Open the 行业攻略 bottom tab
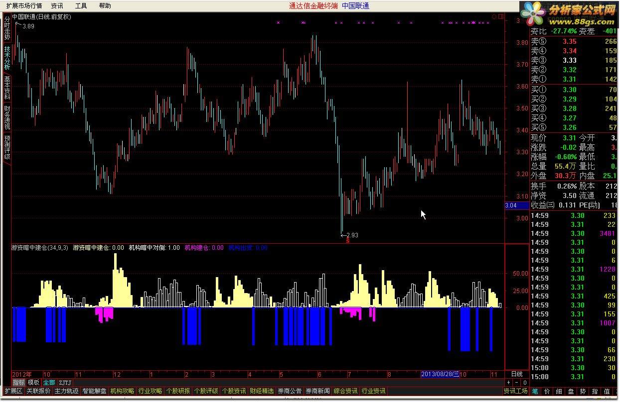Viewport: 620px width, 402px height. coord(150,392)
